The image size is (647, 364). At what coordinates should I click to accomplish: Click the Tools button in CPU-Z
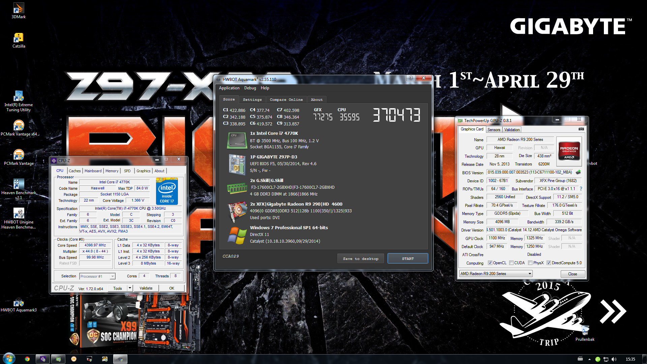coord(118,288)
